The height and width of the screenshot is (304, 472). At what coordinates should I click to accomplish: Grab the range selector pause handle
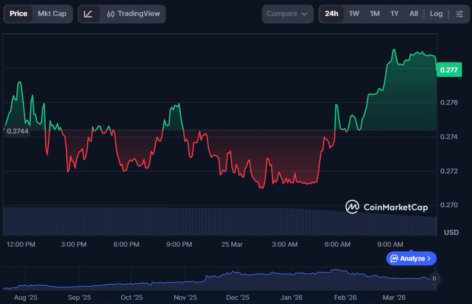(x=434, y=278)
